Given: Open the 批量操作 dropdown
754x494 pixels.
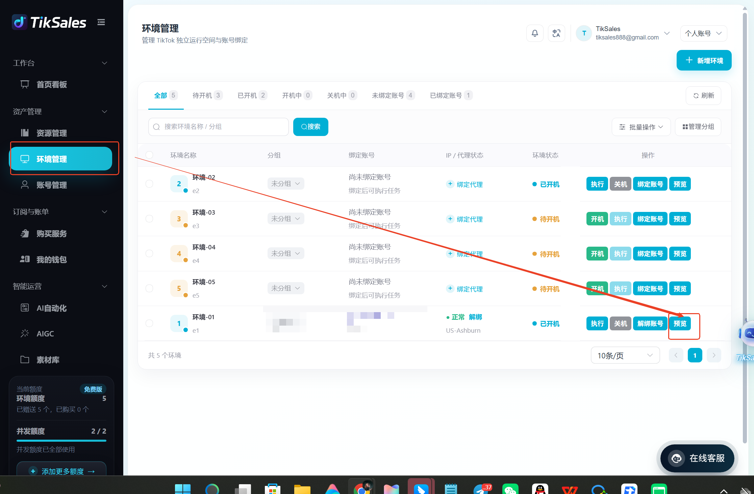Looking at the screenshot, I should (641, 127).
